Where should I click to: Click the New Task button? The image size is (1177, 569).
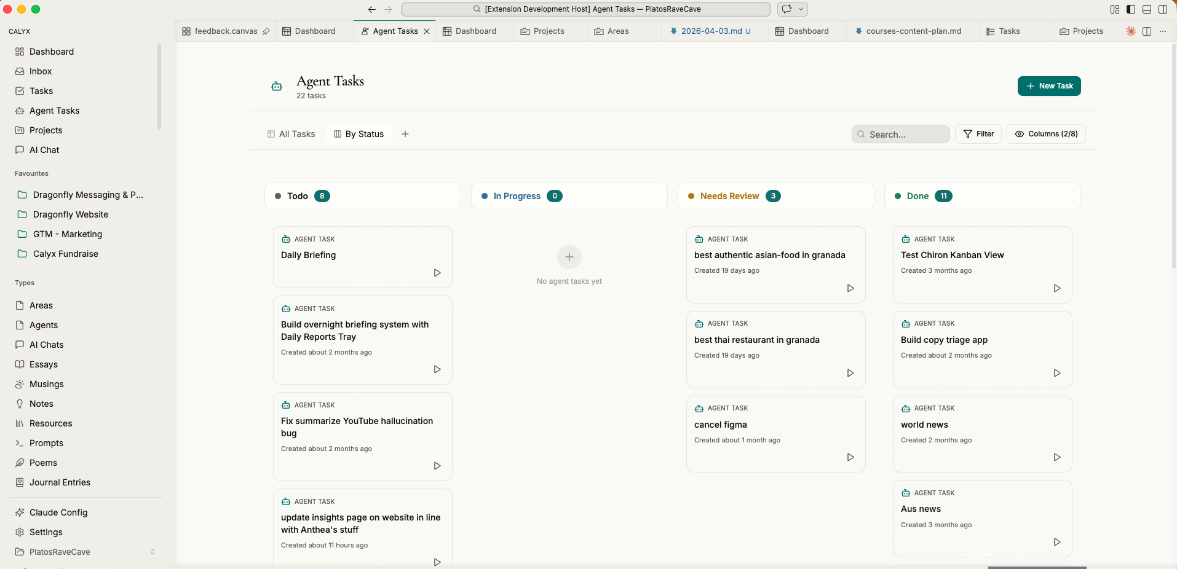[1049, 86]
